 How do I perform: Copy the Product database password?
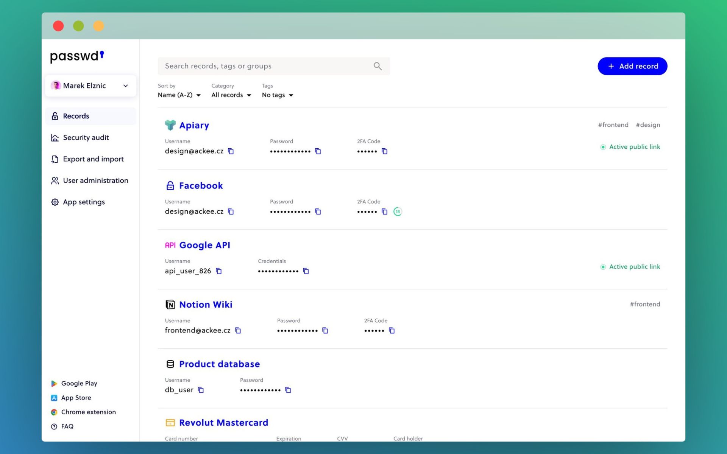click(x=288, y=390)
